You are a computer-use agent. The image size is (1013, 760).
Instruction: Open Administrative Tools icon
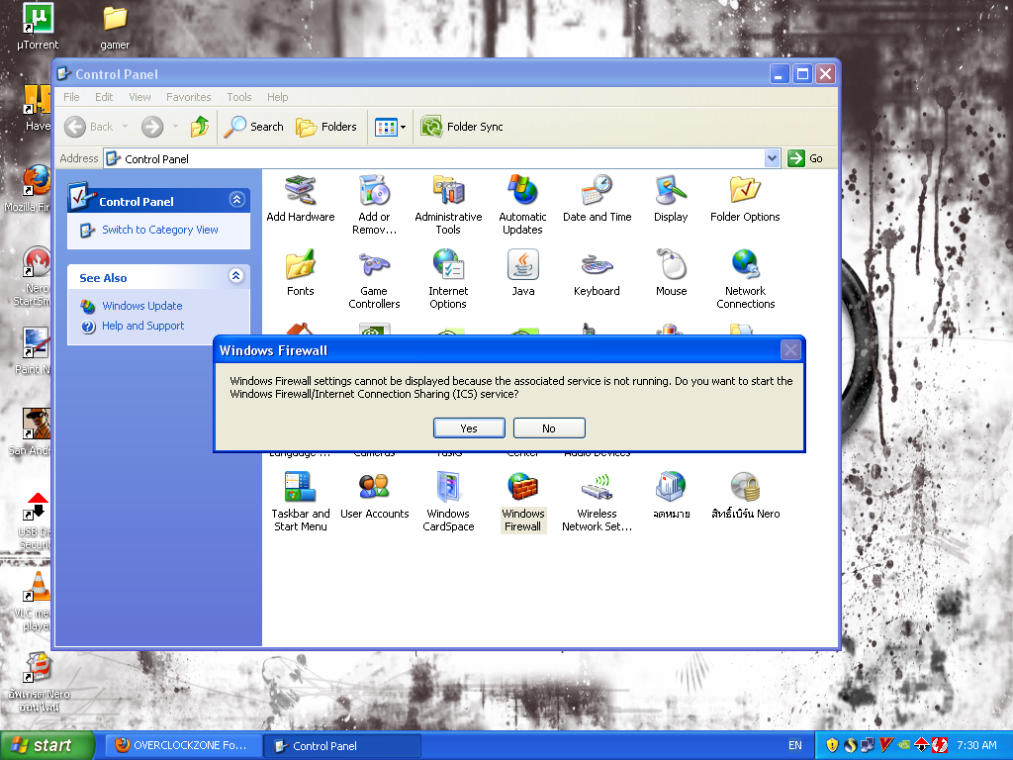point(448,191)
